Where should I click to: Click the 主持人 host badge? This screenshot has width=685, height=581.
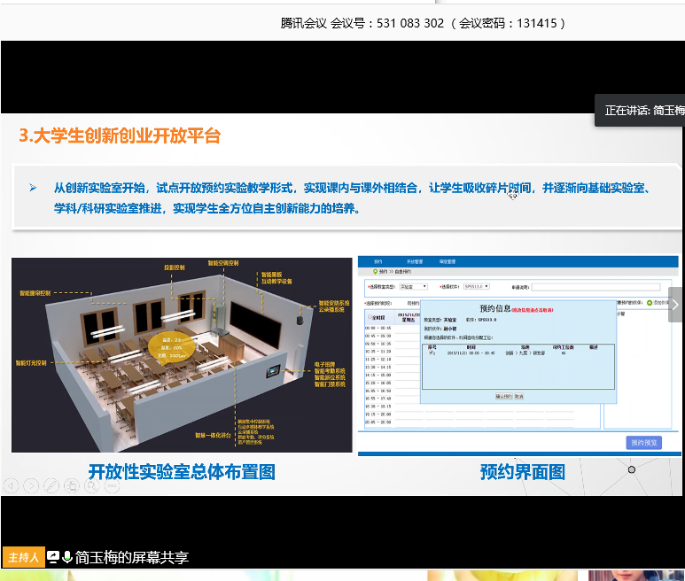(22, 557)
